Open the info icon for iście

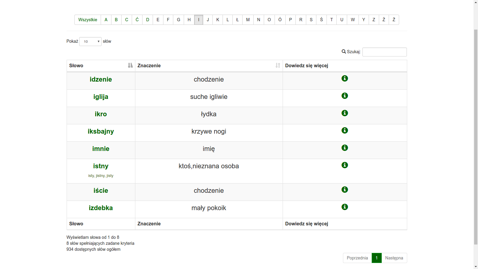344,189
